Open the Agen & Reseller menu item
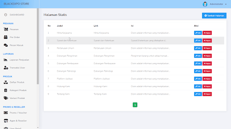This screenshot has width=231, height=129. [x=18, y=121]
